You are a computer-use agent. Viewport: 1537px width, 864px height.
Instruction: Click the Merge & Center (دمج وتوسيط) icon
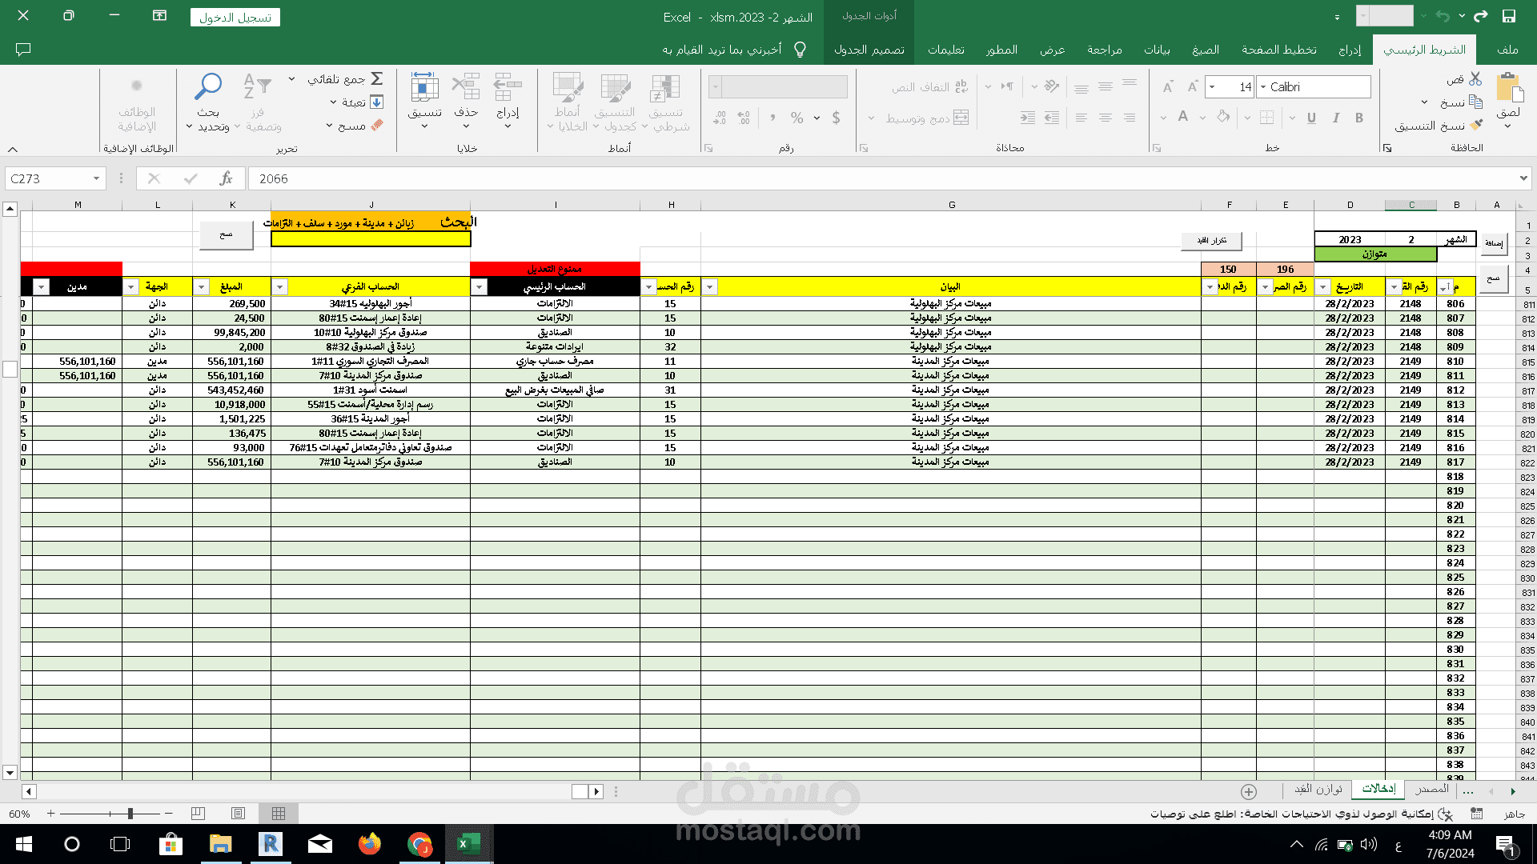pos(961,118)
